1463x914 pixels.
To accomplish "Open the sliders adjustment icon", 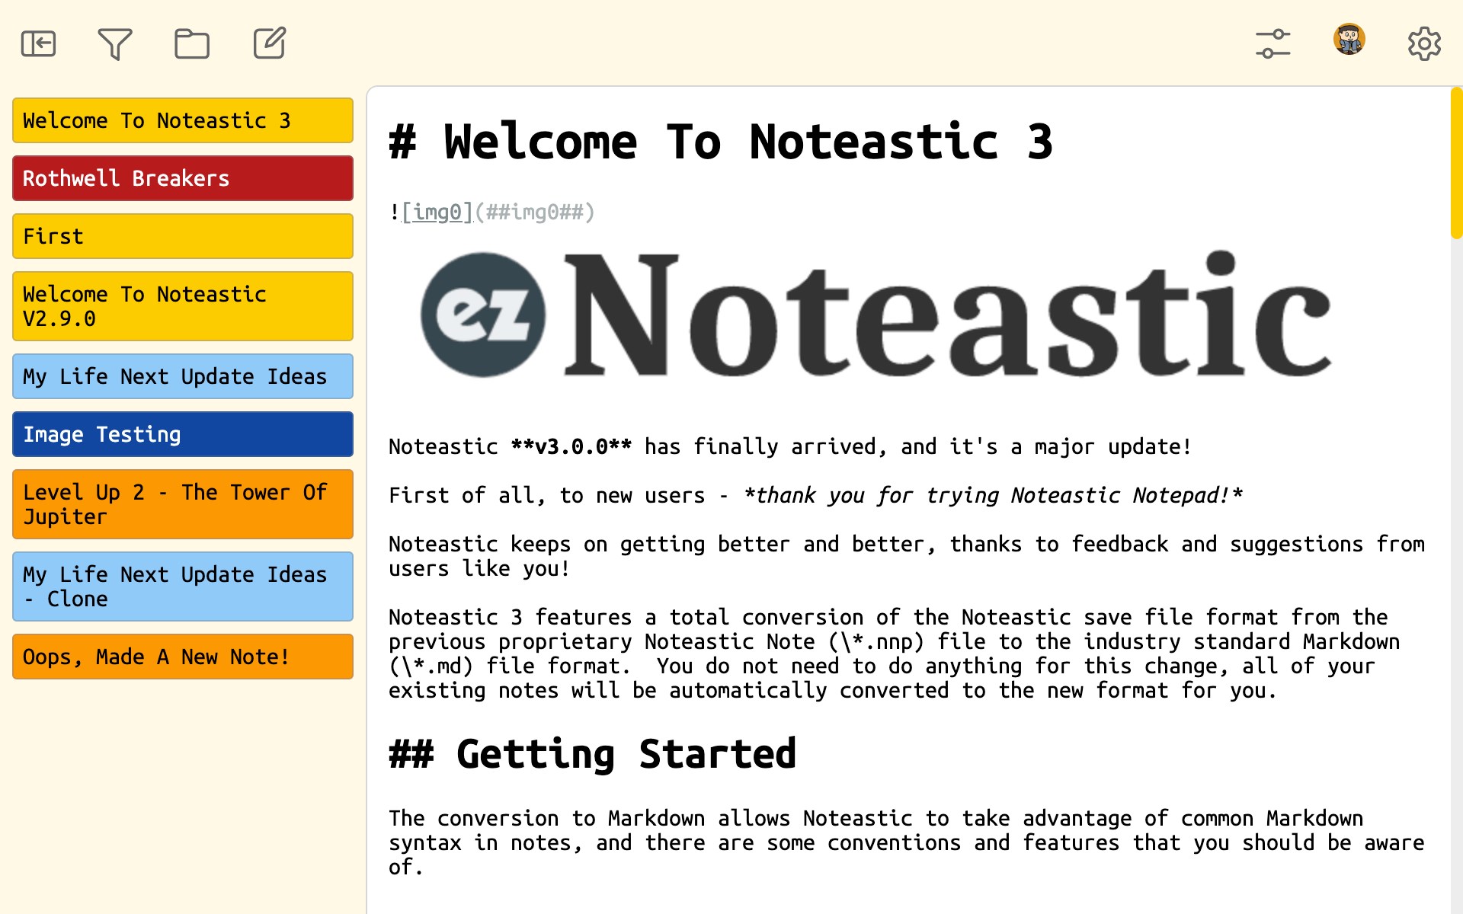I will point(1273,43).
